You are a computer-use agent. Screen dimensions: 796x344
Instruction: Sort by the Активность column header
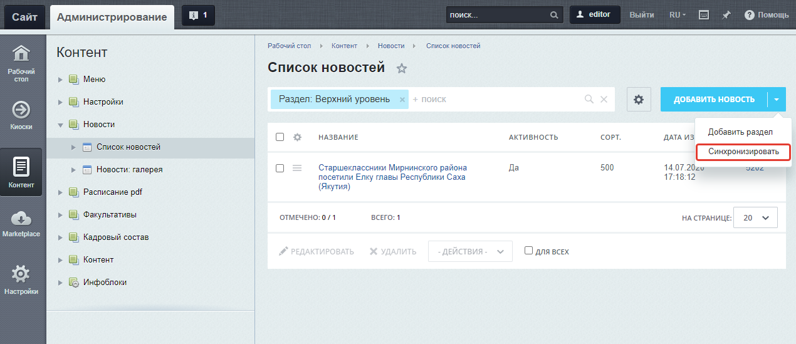[x=533, y=138]
